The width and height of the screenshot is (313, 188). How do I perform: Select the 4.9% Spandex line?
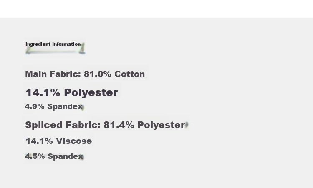54,106
